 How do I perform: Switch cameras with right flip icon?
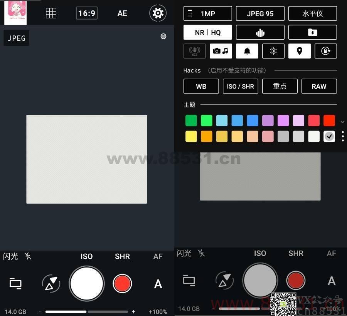click(x=224, y=281)
